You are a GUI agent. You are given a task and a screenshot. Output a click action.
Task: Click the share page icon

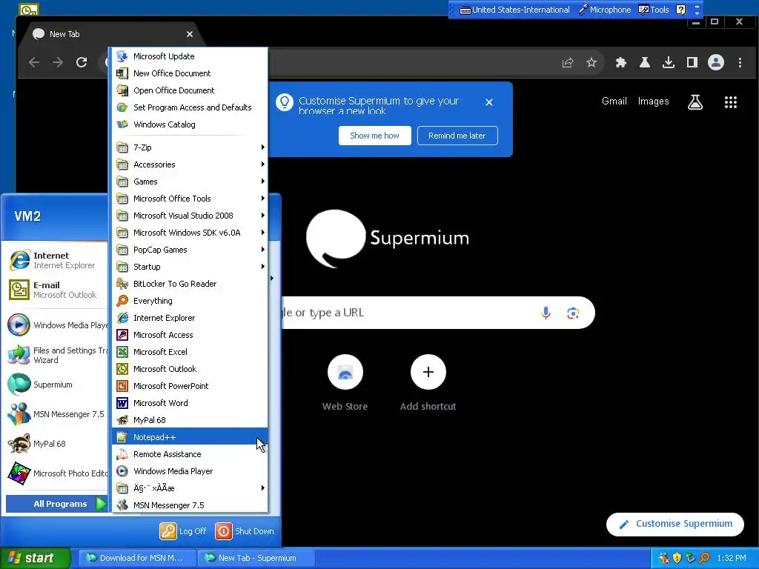click(x=567, y=62)
